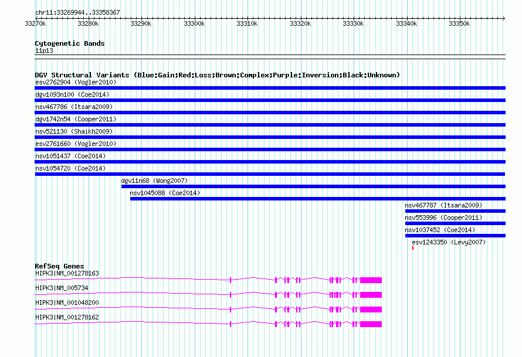This screenshot has height=357, width=522.
Task: Click the Cytogenetic Bands track title
Action: [x=70, y=43]
